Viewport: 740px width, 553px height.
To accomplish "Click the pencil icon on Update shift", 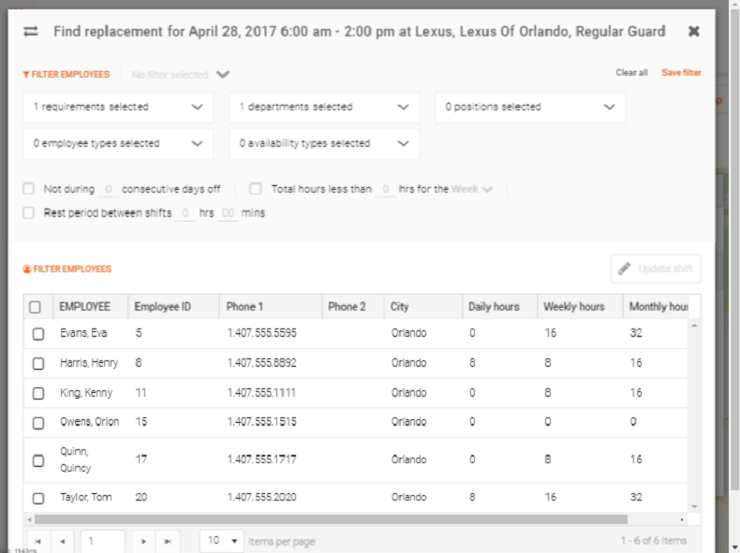I will point(625,269).
